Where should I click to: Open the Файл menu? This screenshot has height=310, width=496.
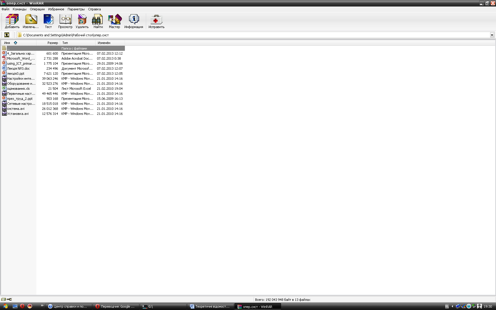(x=5, y=9)
